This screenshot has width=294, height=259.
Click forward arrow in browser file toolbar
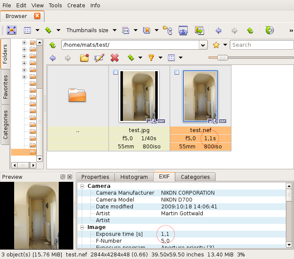pyautogui.click(x=68, y=58)
